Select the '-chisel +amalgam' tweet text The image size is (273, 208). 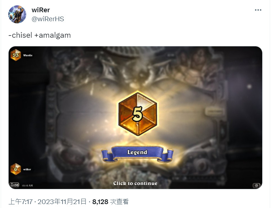(40, 35)
